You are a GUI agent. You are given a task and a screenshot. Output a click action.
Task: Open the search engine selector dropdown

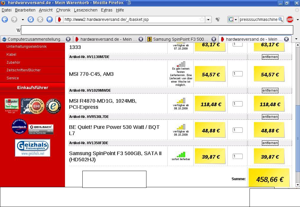[236, 19]
